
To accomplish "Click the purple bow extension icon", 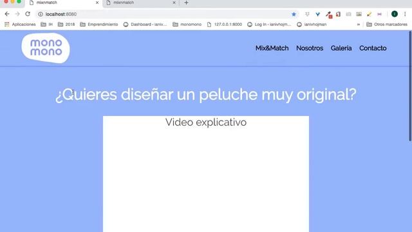I will point(379,14).
